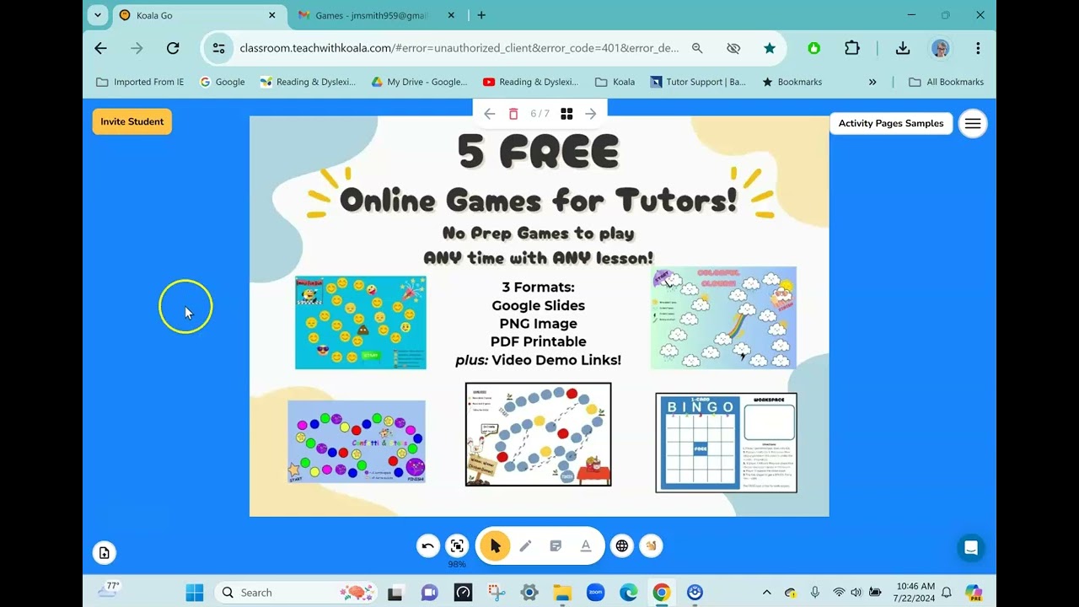Reload the current page
The image size is (1079, 607).
pos(173,48)
